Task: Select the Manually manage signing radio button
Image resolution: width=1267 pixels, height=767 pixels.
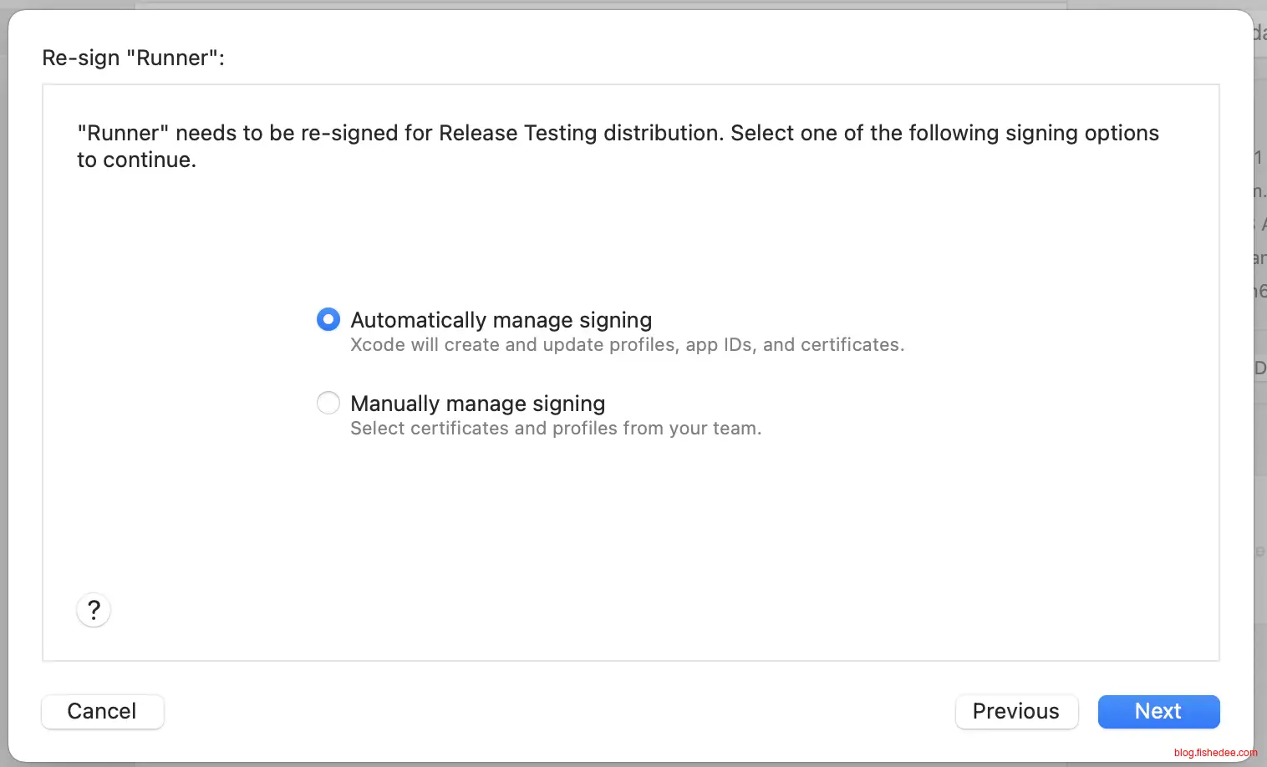Action: pyautogui.click(x=328, y=403)
